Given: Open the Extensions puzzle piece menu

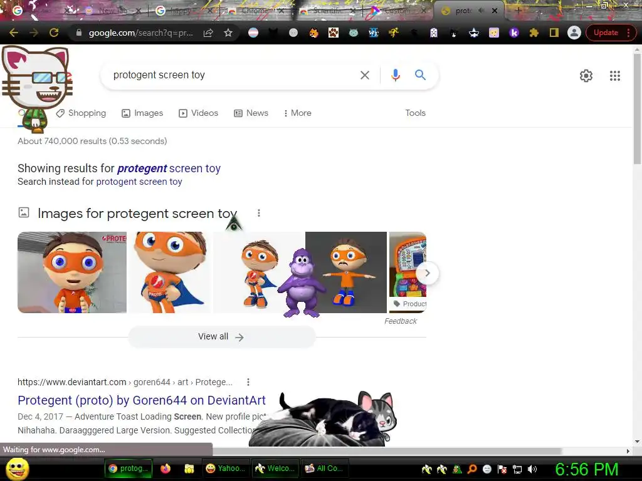Looking at the screenshot, I should click(x=534, y=33).
